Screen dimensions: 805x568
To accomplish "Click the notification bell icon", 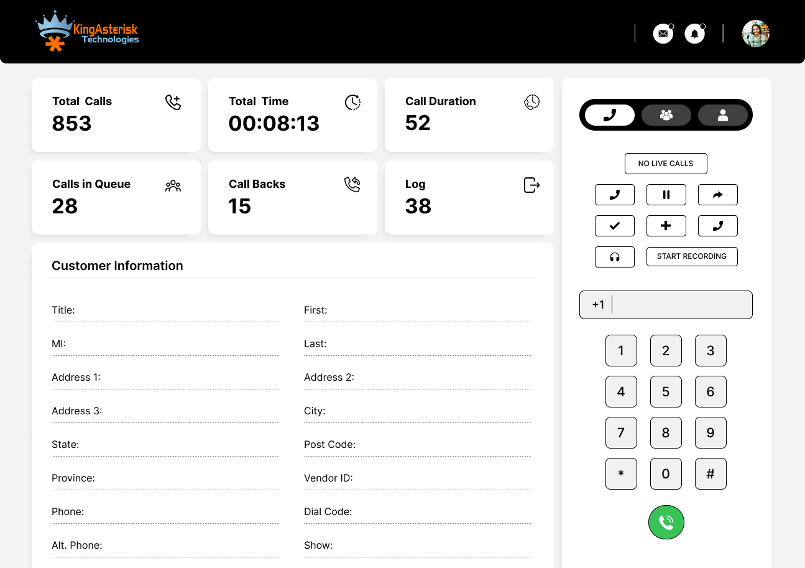I will point(694,34).
